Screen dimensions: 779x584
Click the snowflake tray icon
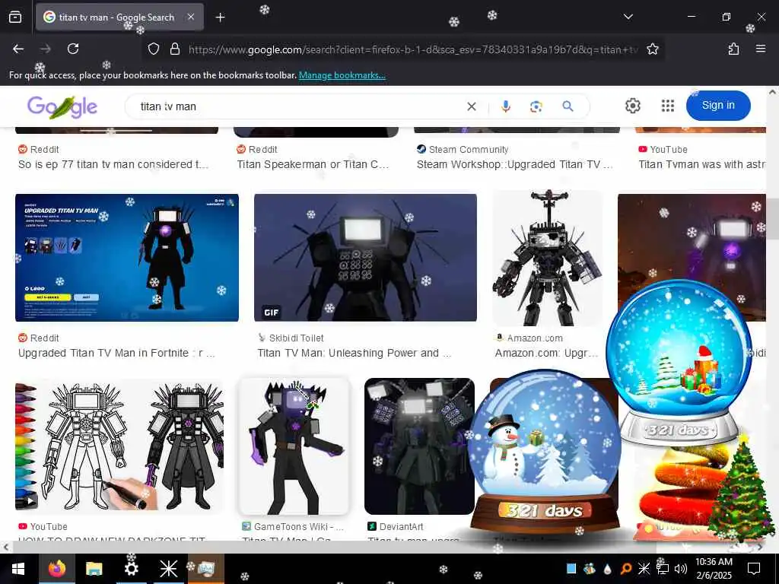[x=644, y=569]
